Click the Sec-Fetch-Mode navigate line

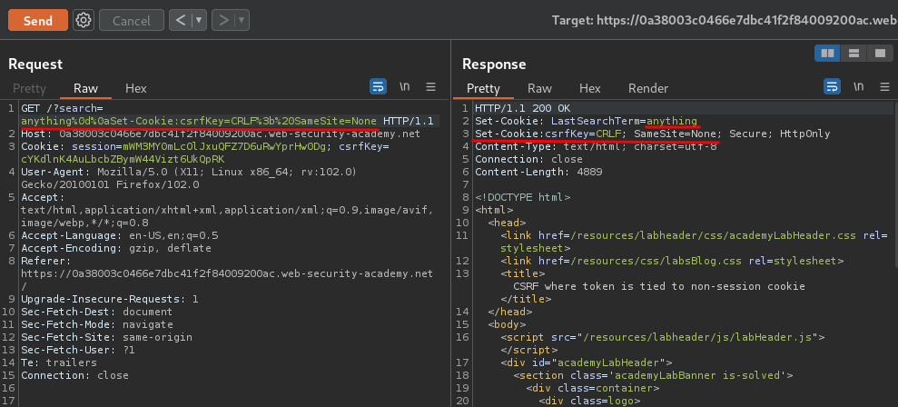pyautogui.click(x=97, y=324)
